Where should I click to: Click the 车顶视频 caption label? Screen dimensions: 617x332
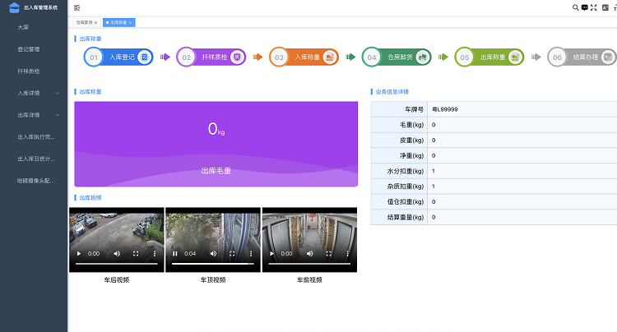coord(213,280)
